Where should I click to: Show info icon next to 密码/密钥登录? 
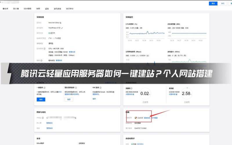[76, 88]
